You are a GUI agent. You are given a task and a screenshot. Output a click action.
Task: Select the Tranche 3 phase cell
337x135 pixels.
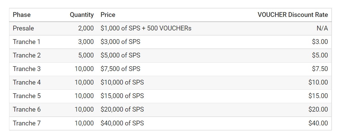[x=27, y=69]
